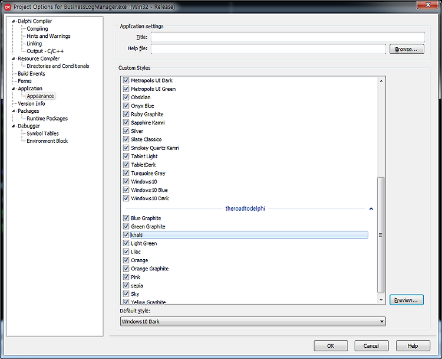Toggle the Turquoise Gray checkbox
This screenshot has height=359, width=442.
coord(126,173)
